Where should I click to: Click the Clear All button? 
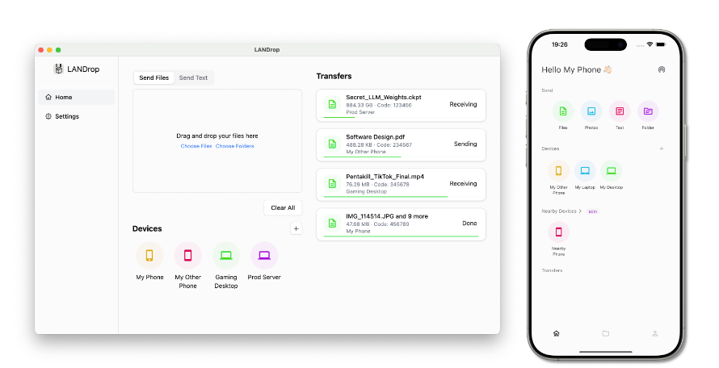(x=283, y=207)
